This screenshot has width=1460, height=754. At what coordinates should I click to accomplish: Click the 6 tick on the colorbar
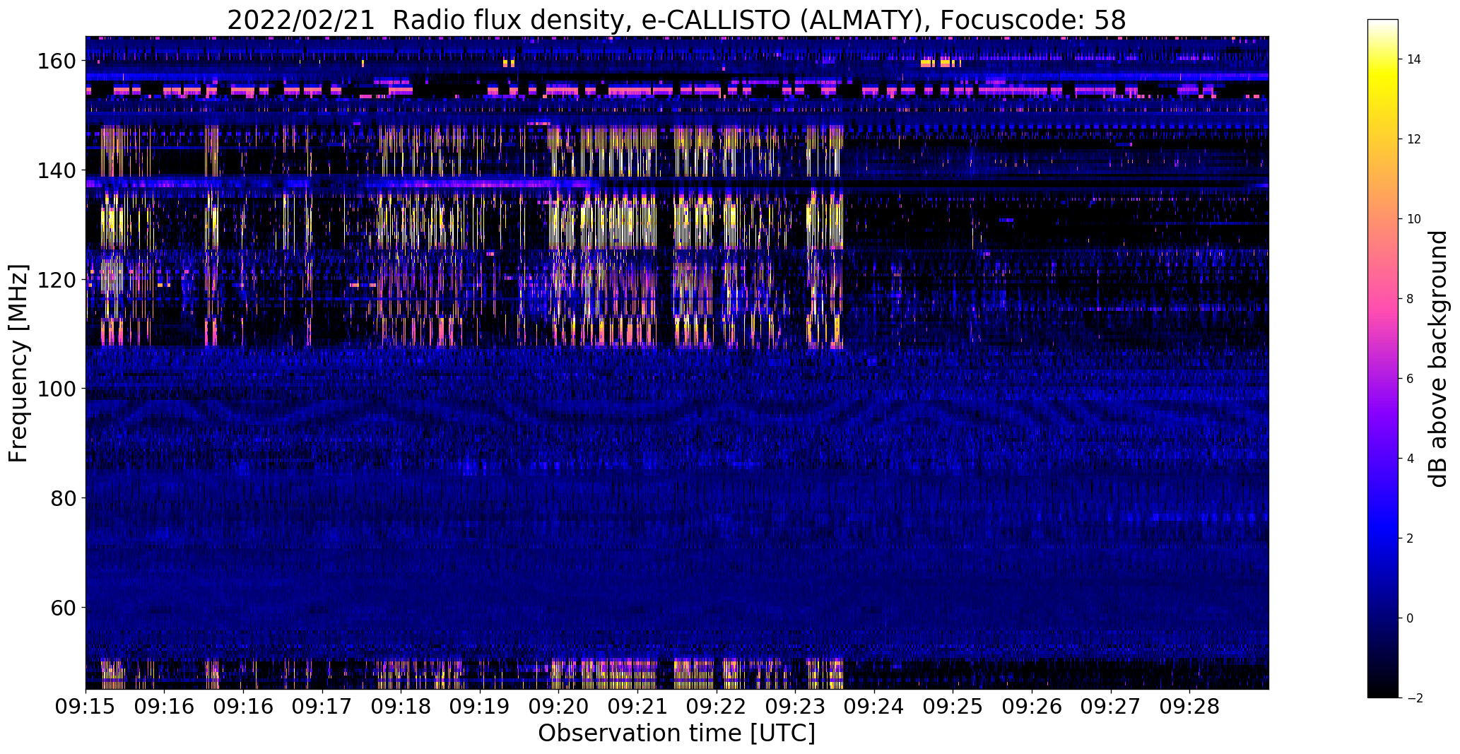point(1411,379)
